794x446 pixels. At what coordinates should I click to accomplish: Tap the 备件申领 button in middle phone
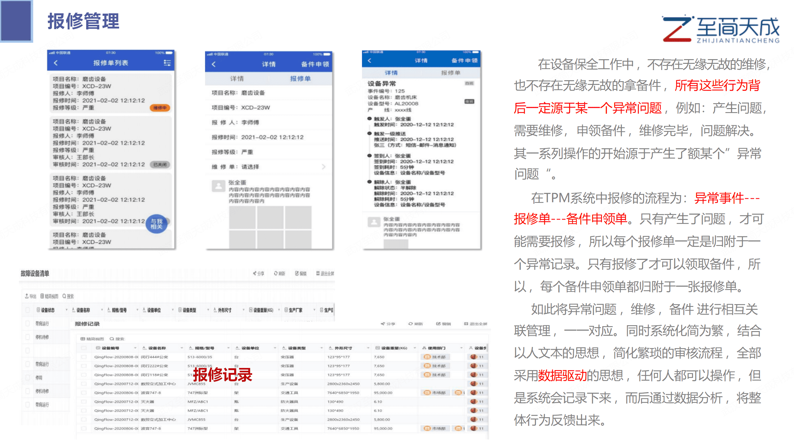(x=315, y=64)
